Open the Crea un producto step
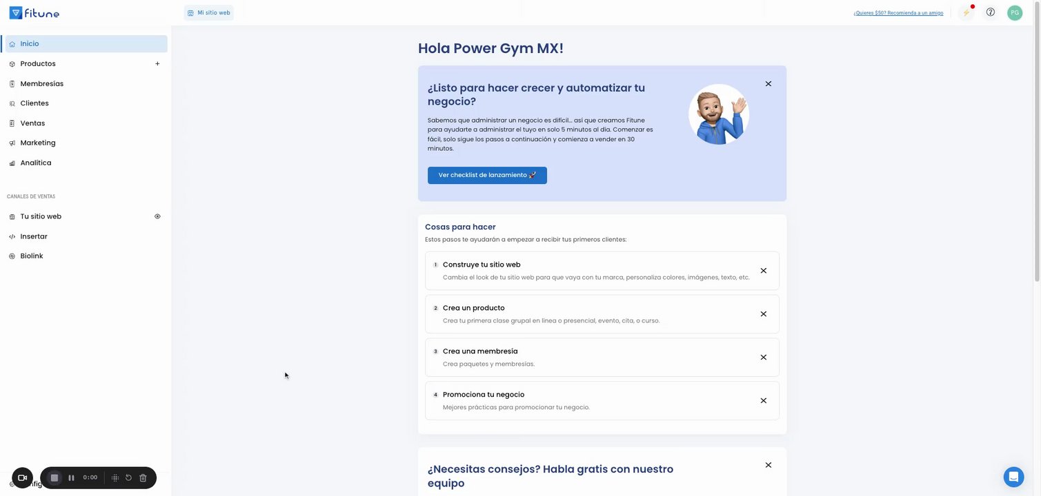Image resolution: width=1041 pixels, height=496 pixels. coord(602,314)
